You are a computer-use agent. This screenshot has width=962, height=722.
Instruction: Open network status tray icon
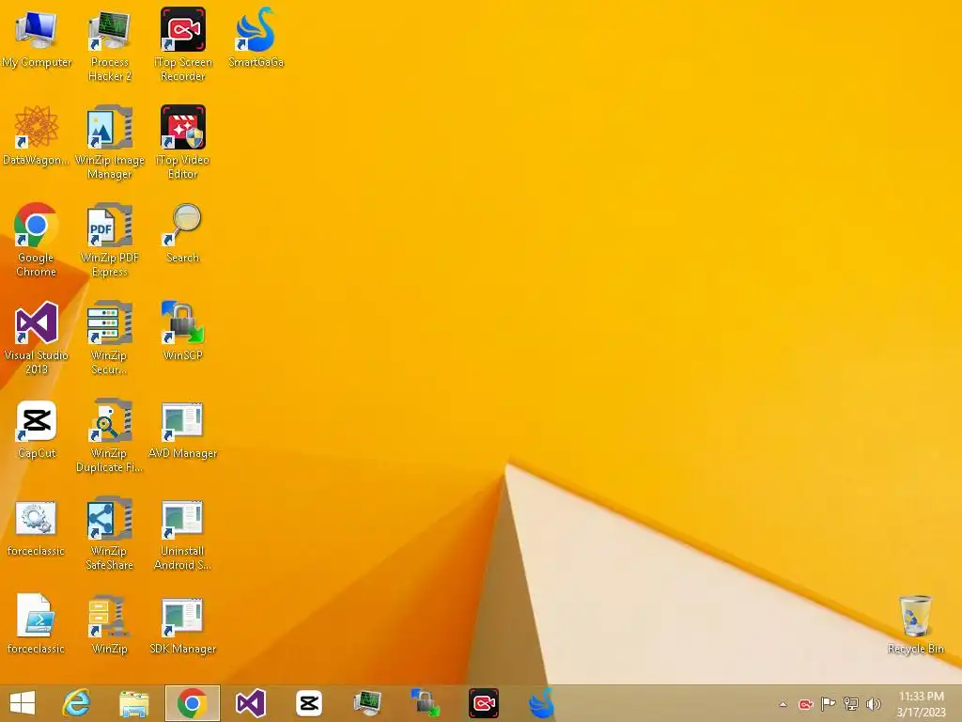pyautogui.click(x=850, y=703)
